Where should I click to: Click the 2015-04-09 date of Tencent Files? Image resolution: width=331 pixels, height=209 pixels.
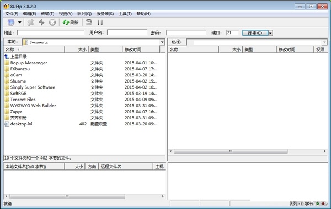[141, 100]
